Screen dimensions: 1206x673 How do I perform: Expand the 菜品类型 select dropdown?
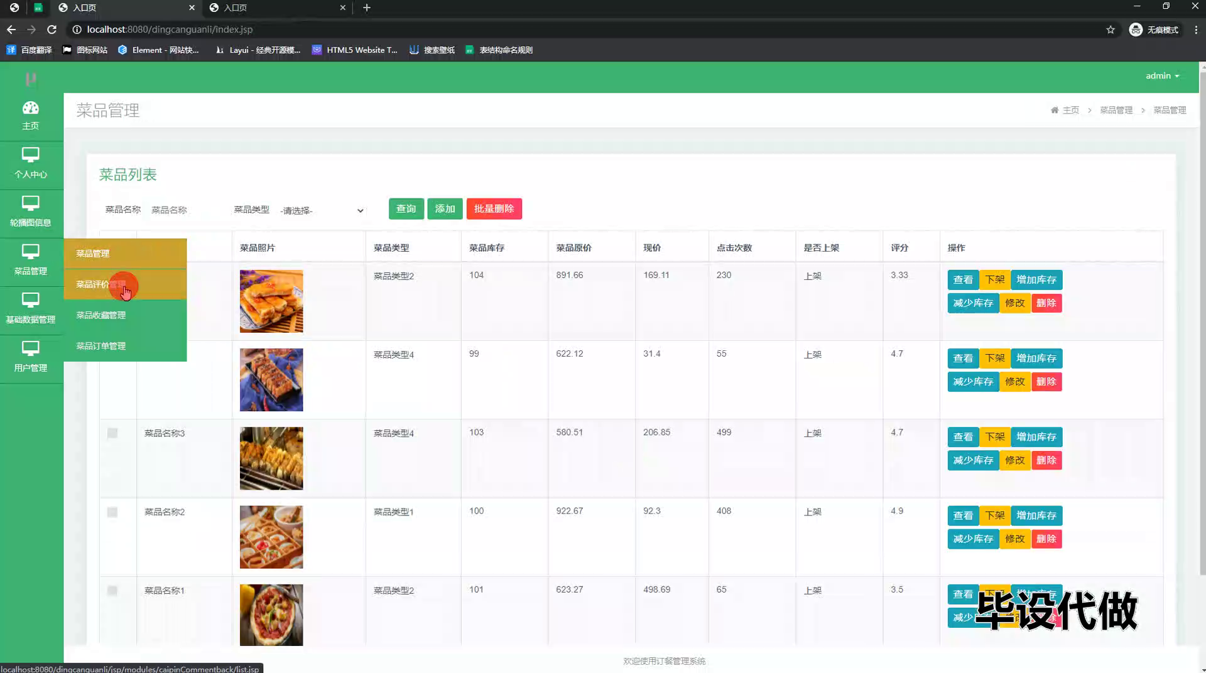(322, 210)
